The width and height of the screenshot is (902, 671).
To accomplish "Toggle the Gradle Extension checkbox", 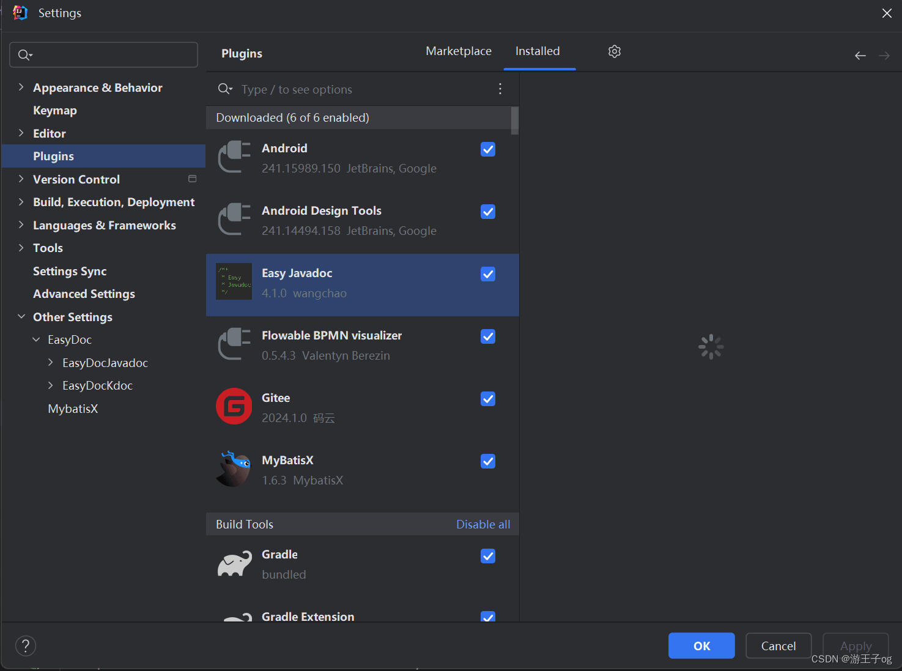I will tap(488, 617).
